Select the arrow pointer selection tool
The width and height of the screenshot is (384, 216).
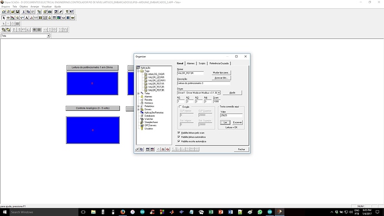coord(4,18)
